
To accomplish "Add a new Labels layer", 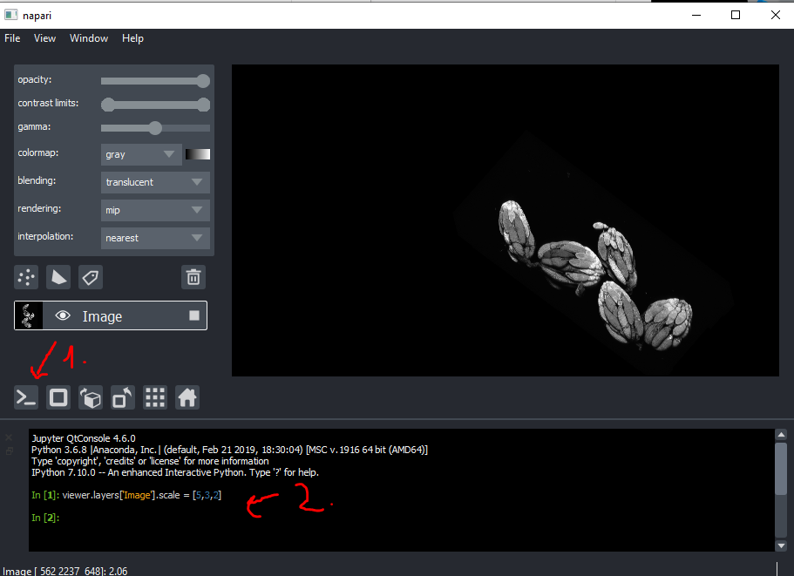I will (x=90, y=277).
